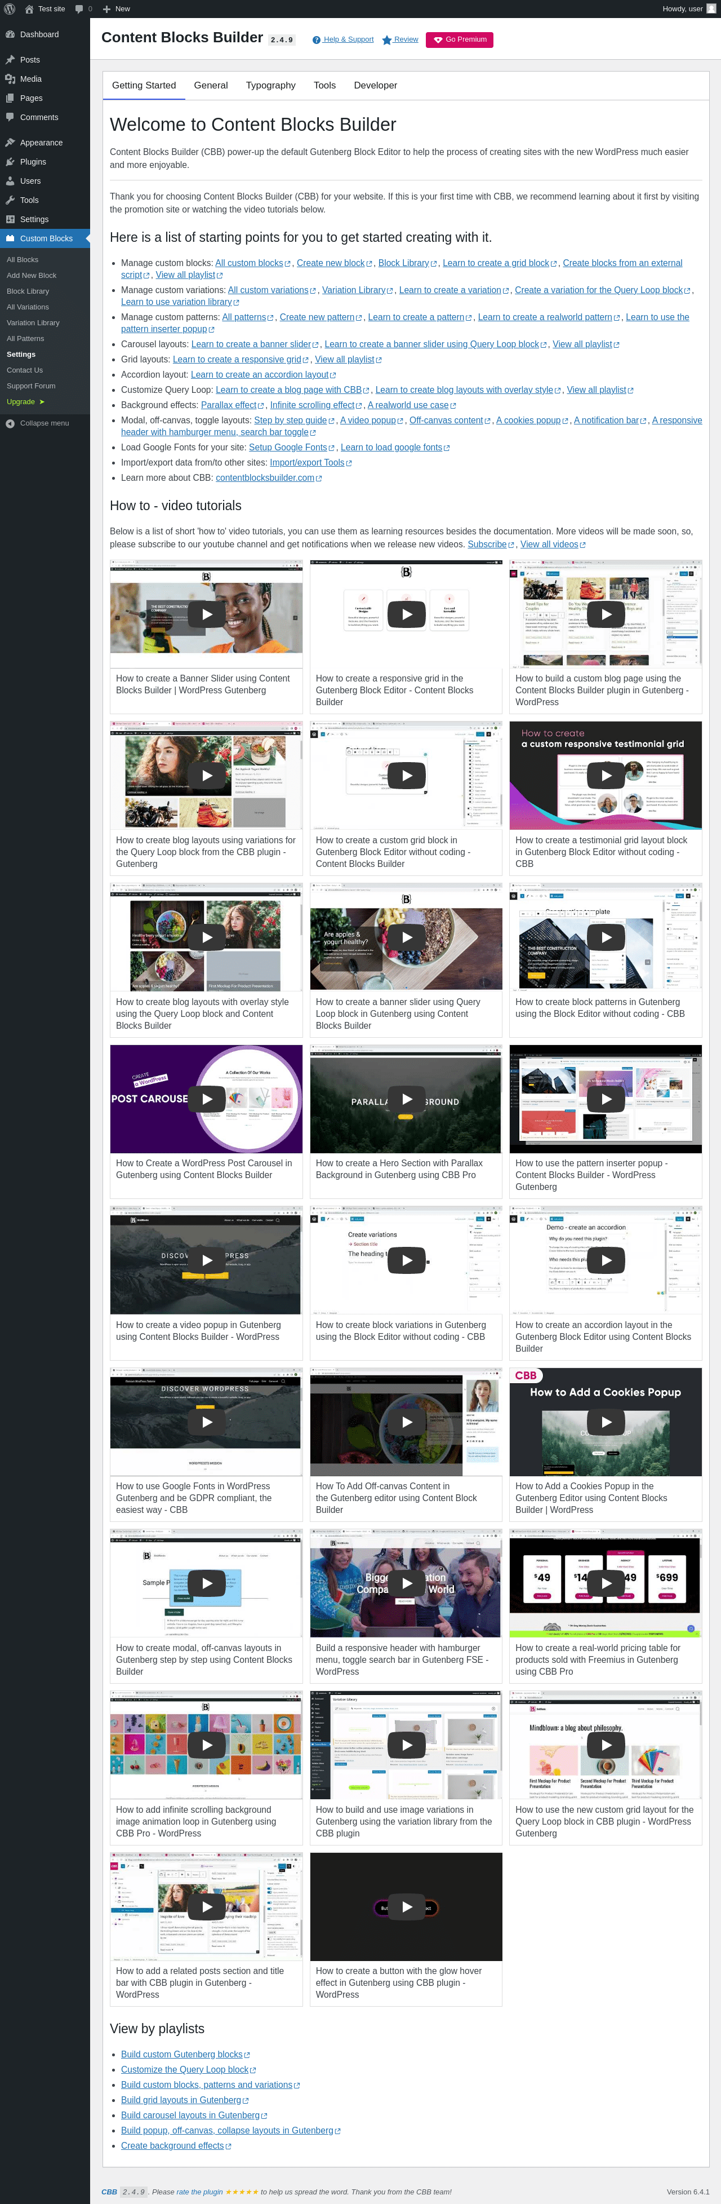Play custom blog page video
Screen dimensions: 721x2204
click(x=606, y=613)
